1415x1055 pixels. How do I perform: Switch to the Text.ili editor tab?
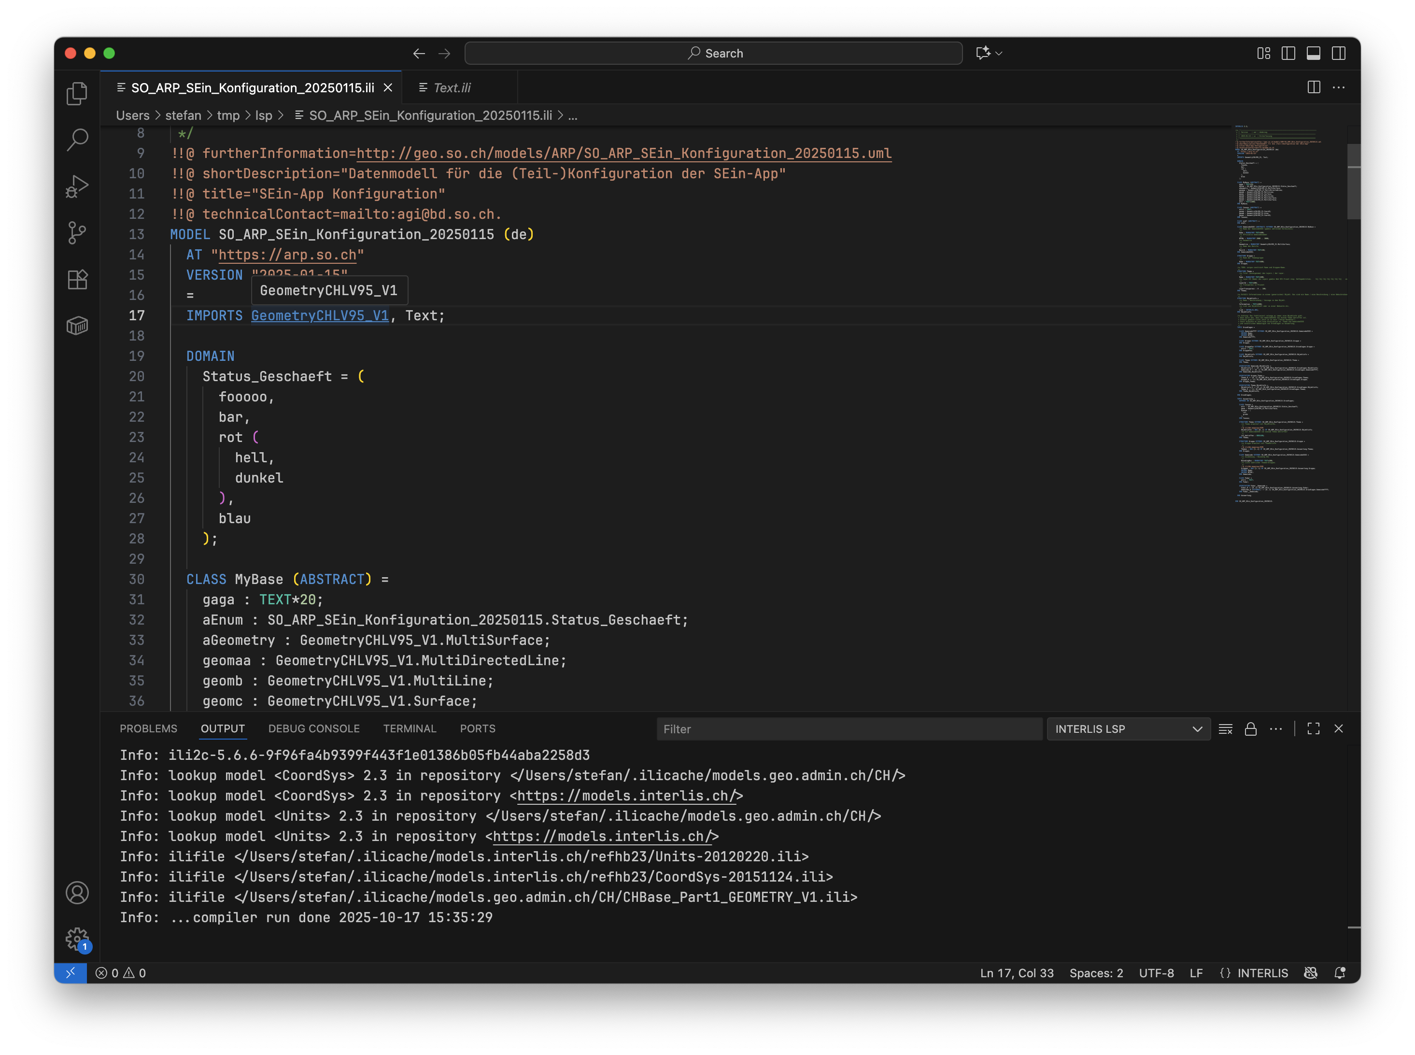pos(452,87)
